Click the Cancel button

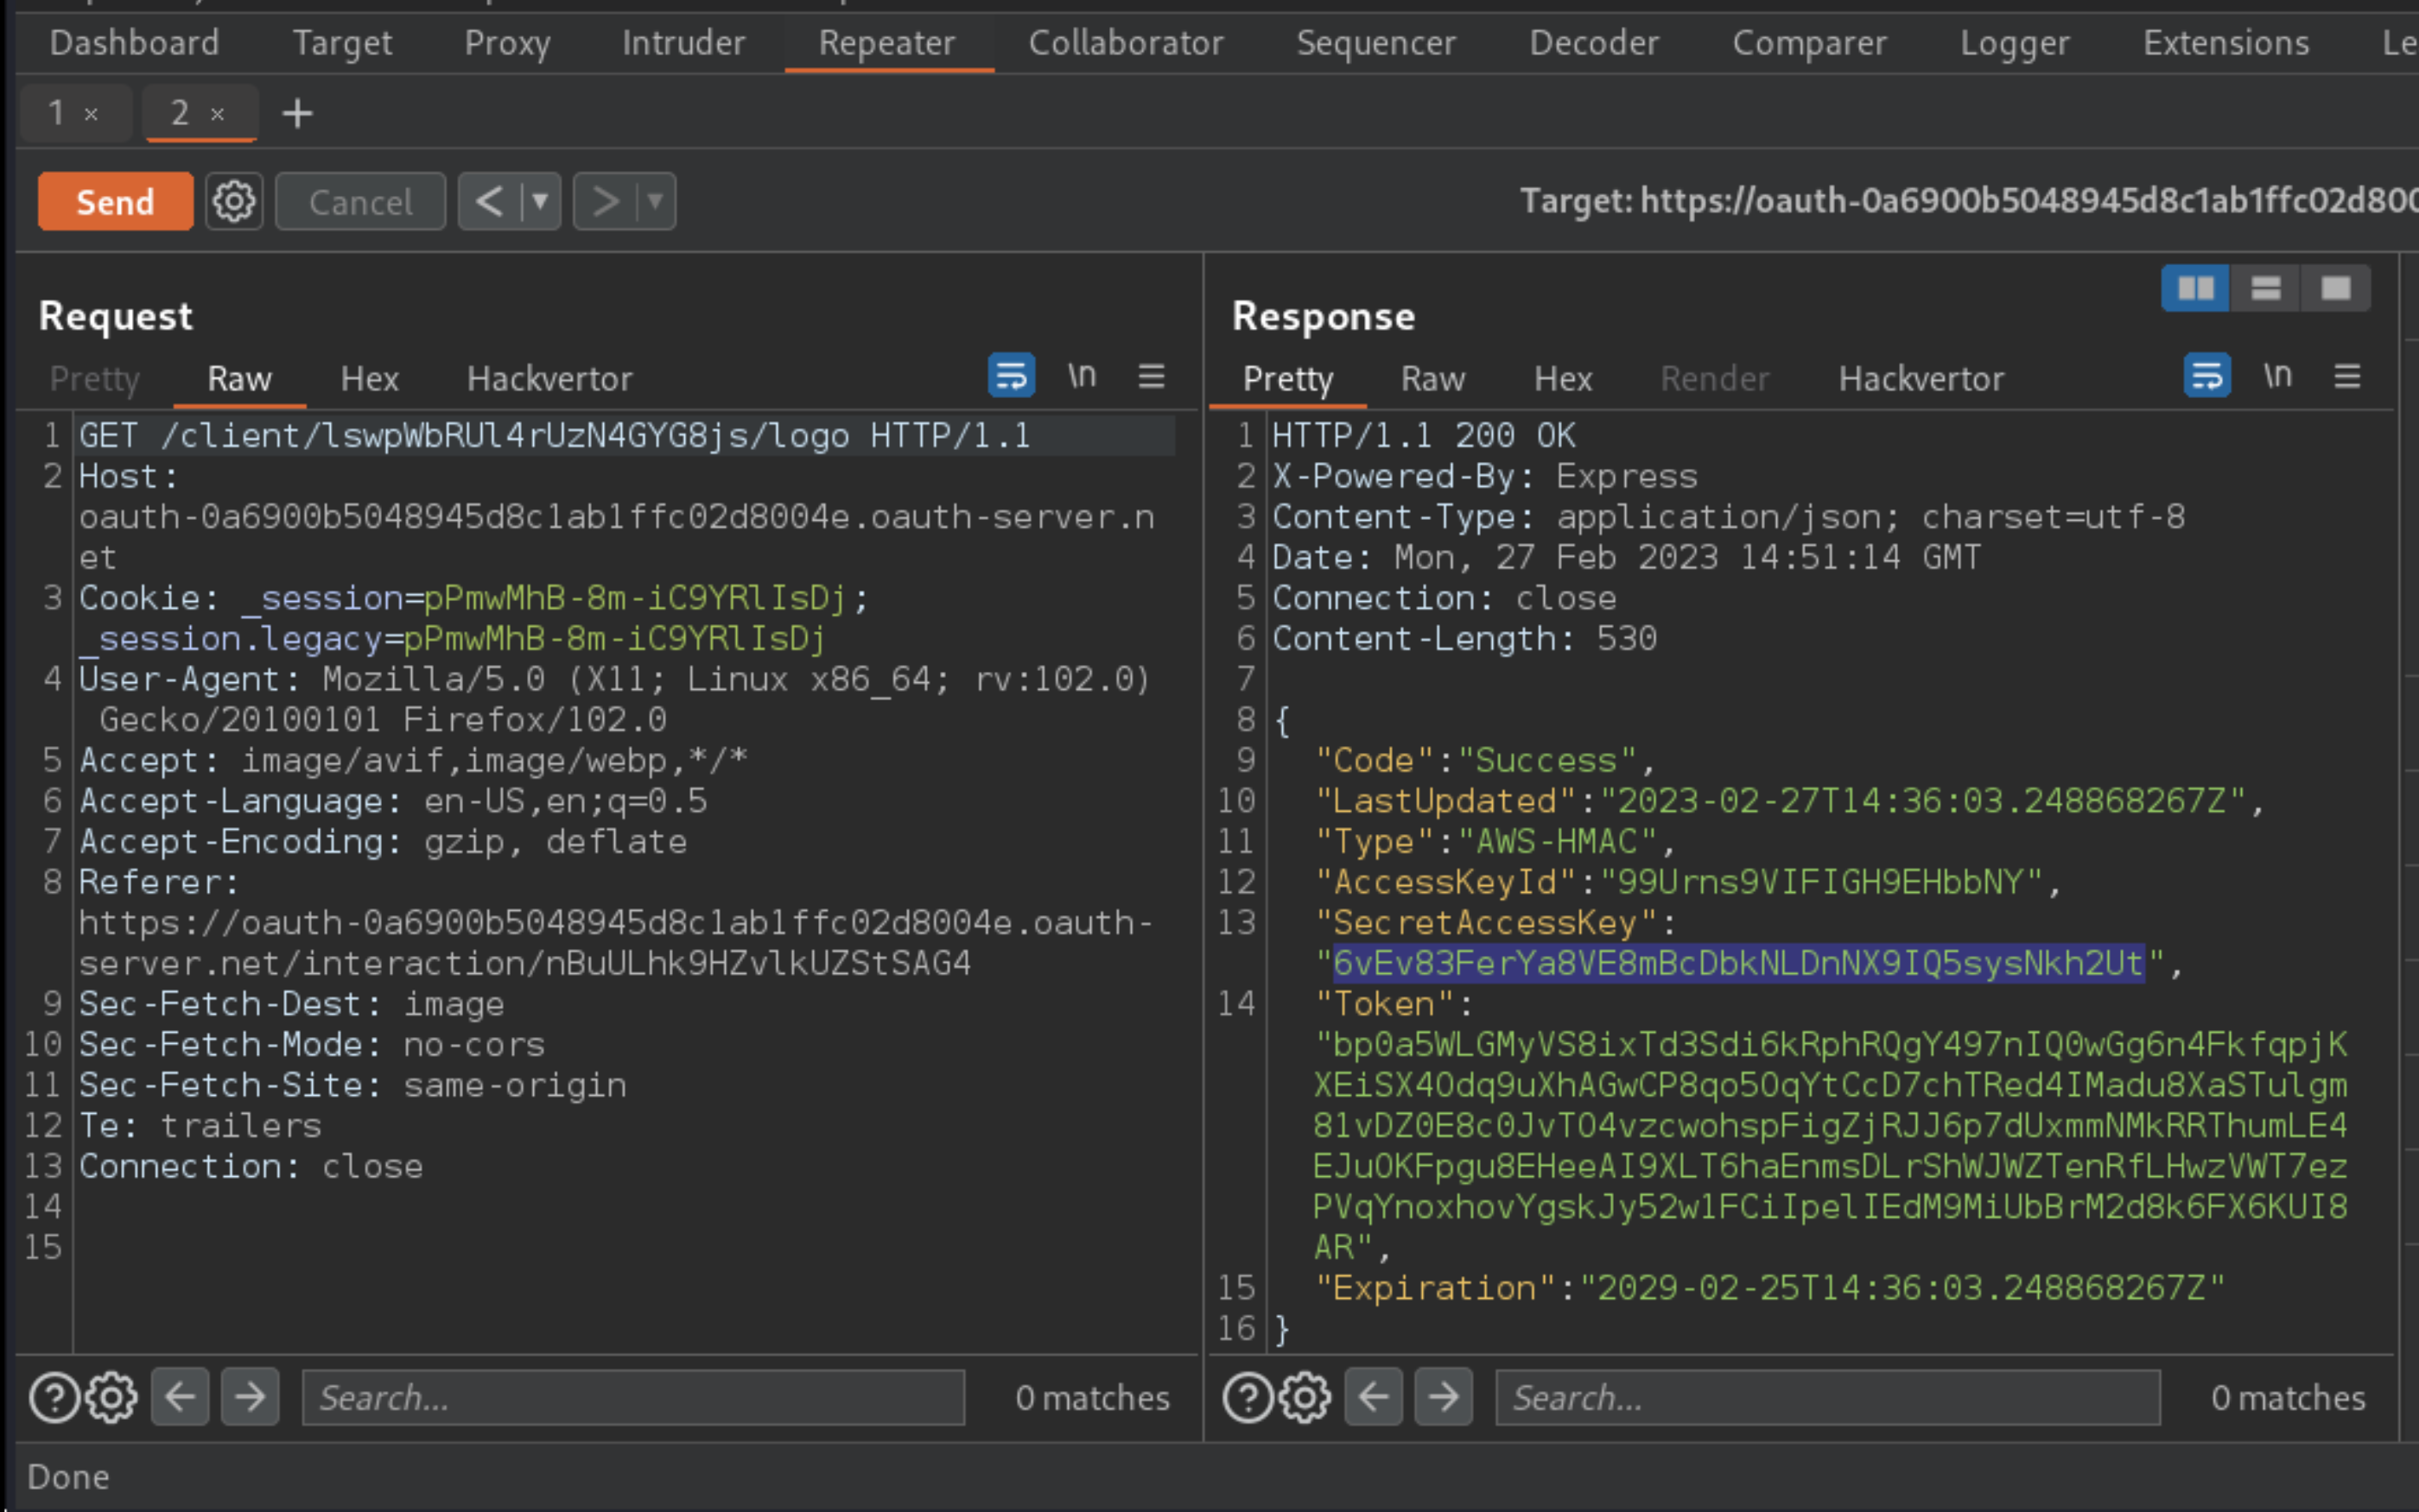tap(360, 201)
